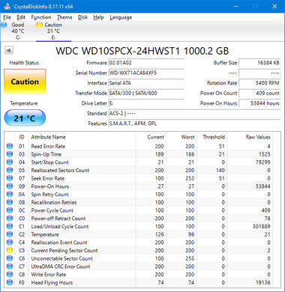Click the Drive Letter field E:
This screenshot has height=292, width=285.
pyautogui.click(x=146, y=103)
